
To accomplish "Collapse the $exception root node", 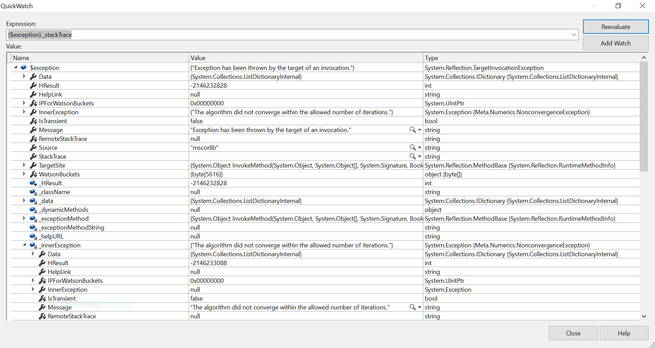I will [16, 67].
